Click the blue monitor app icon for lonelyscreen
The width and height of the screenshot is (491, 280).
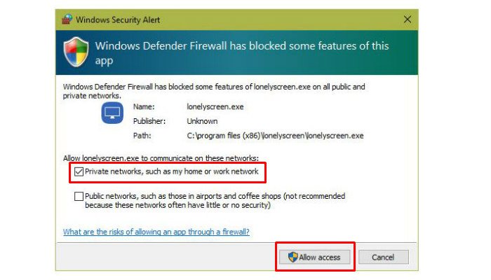pyautogui.click(x=112, y=112)
